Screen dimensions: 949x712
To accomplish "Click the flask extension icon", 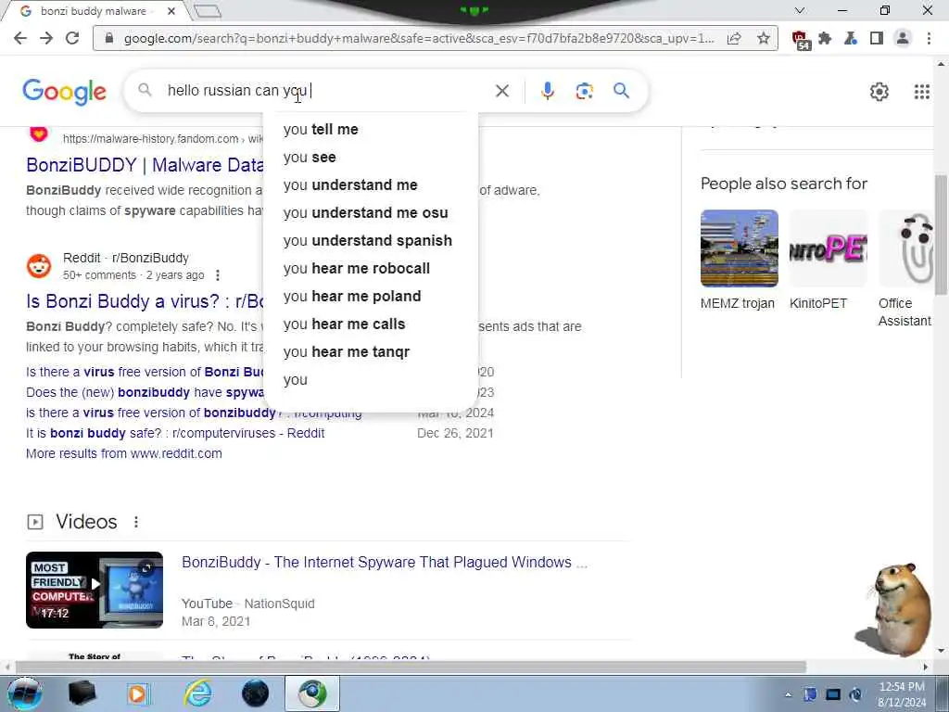I will pos(851,38).
